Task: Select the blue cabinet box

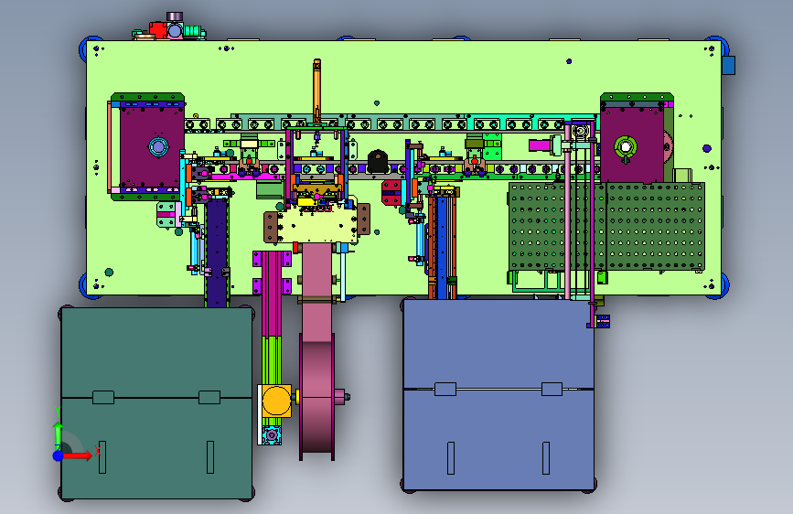Action: pyautogui.click(x=498, y=394)
